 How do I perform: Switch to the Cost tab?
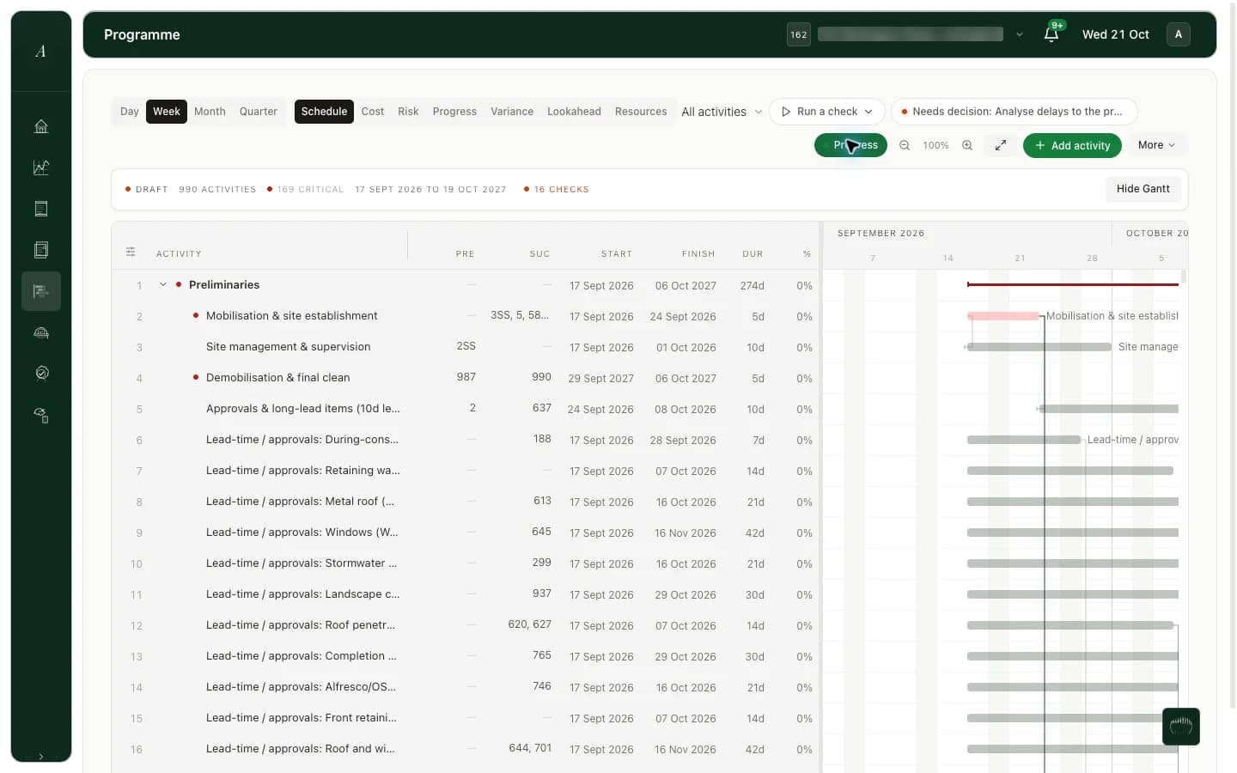coord(373,112)
